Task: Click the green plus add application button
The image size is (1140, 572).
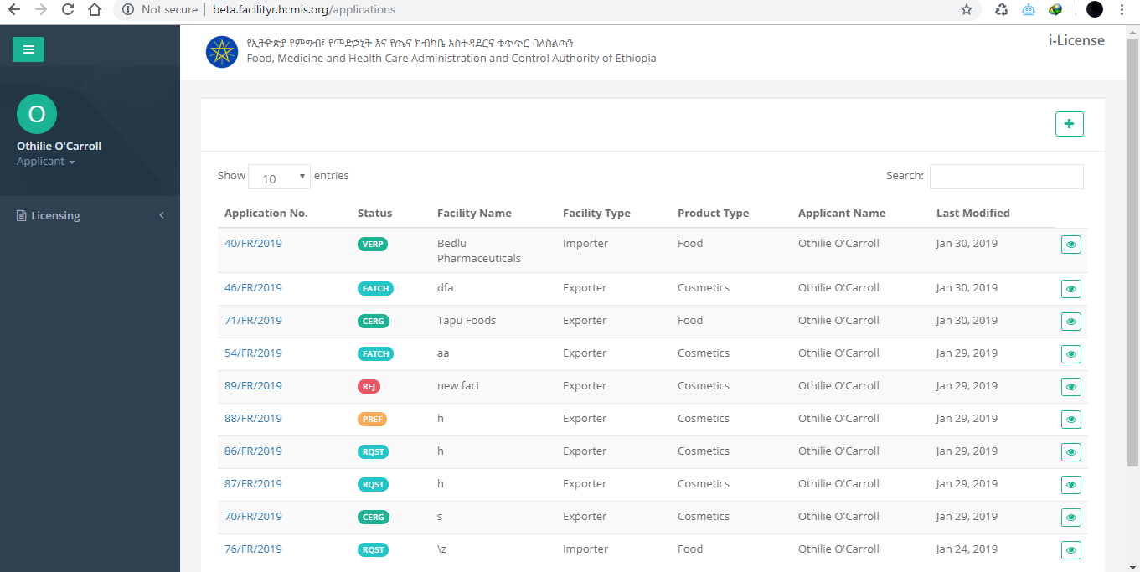Action: 1069,124
